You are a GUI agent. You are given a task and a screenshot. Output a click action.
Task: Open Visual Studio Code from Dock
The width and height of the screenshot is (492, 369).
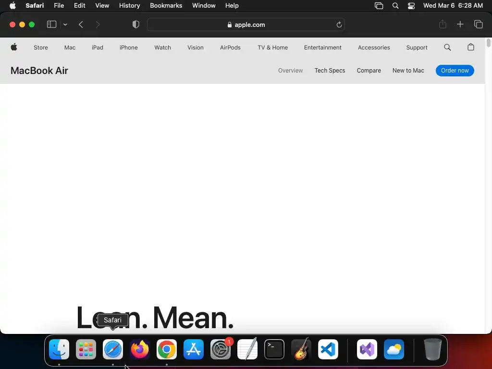[x=328, y=349]
